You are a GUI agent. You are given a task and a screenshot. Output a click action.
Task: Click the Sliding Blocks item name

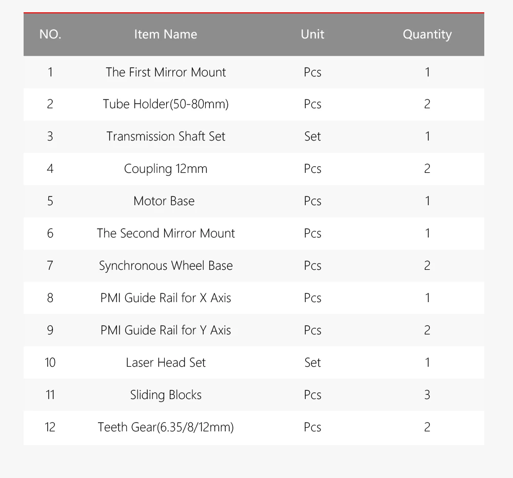coord(166,395)
